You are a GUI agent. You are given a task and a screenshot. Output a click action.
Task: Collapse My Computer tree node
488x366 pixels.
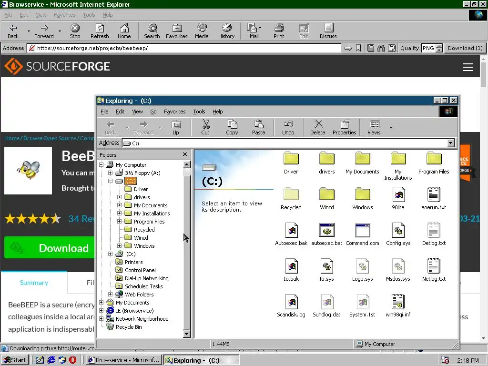[101, 164]
